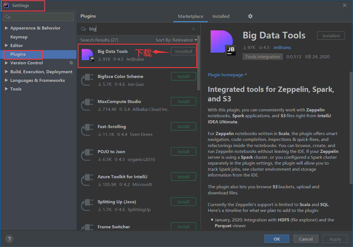353x247 pixels.
Task: Expand the Appearance & Behavior section
Action: [7, 28]
